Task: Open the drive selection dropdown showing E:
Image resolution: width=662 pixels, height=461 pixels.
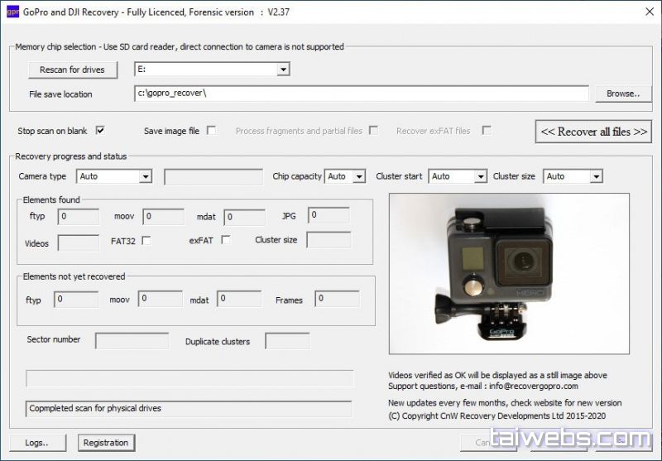Action: pos(283,70)
